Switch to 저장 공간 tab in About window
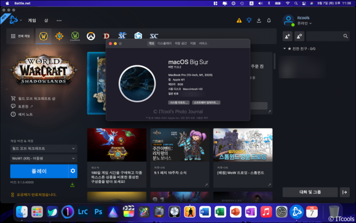This screenshot has width=356, height=223. [181, 44]
